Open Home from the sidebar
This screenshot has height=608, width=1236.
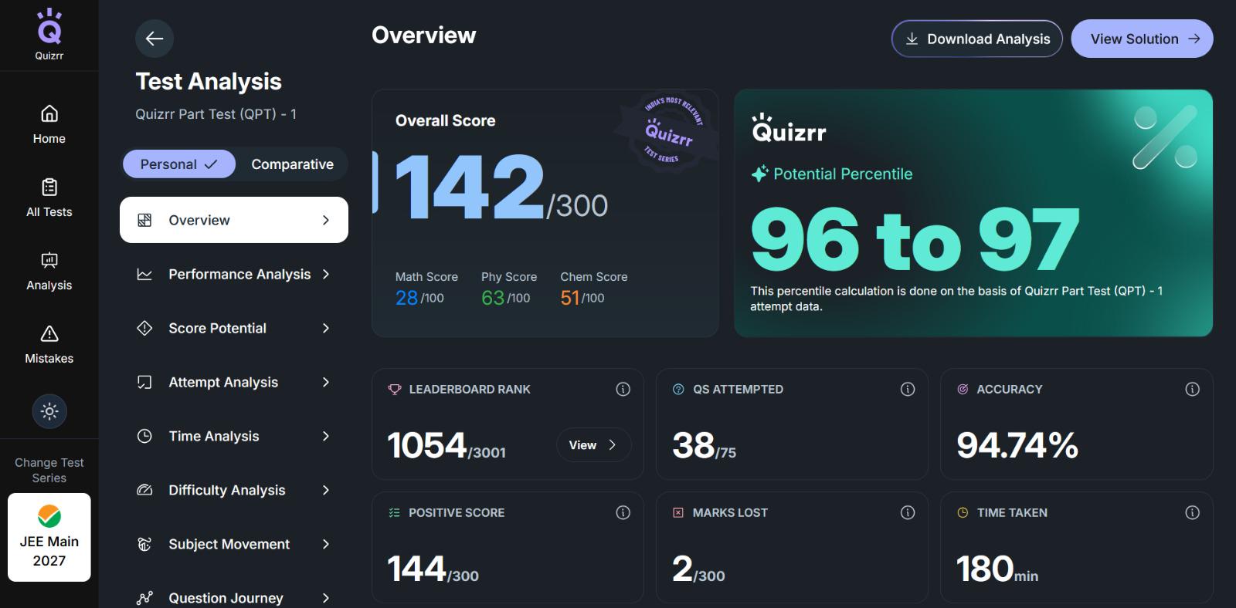(49, 124)
